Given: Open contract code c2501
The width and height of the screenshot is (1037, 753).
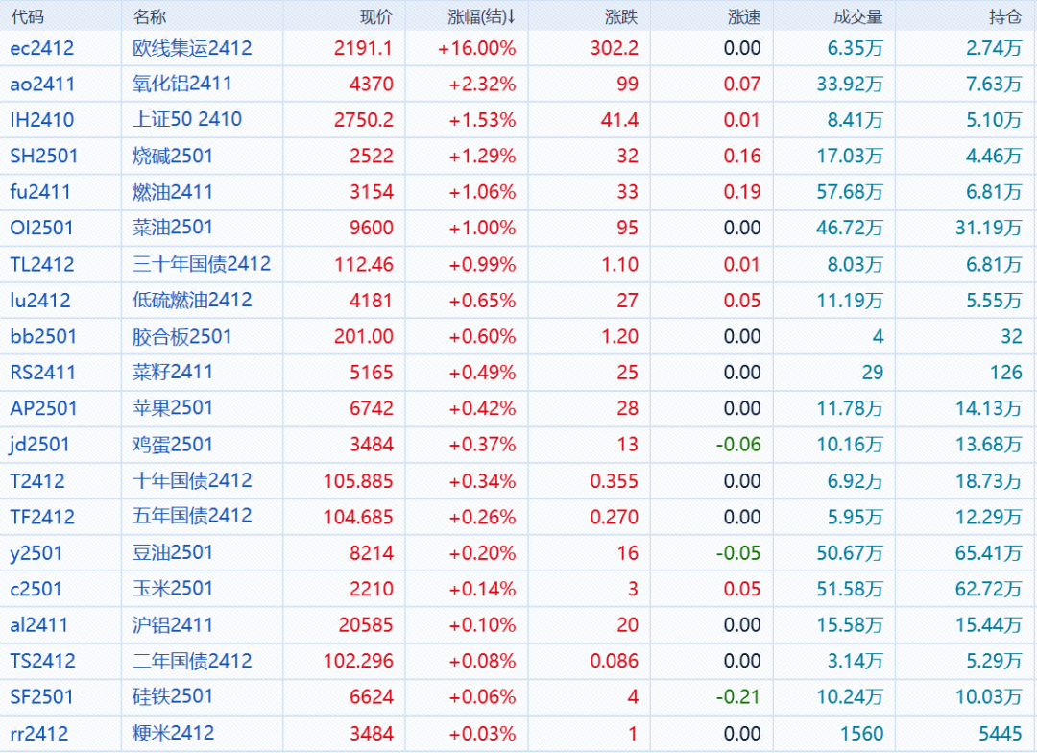Looking at the screenshot, I should (x=36, y=589).
